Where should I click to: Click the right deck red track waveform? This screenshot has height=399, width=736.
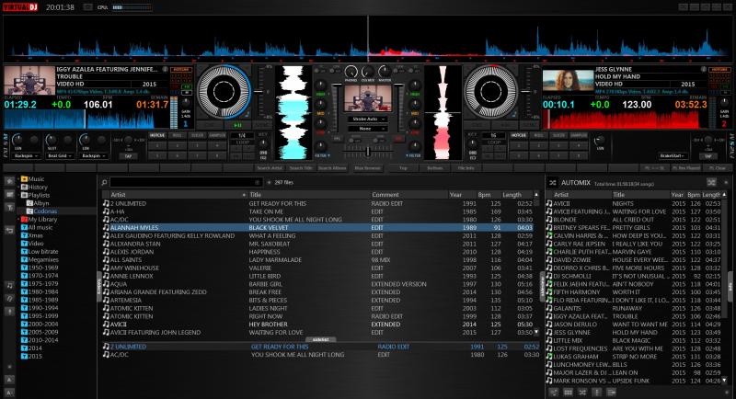[x=625, y=120]
